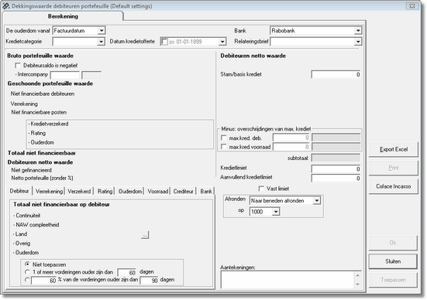Check the Vast limiet option
Viewport: 427px width, 300px height.
click(261, 189)
